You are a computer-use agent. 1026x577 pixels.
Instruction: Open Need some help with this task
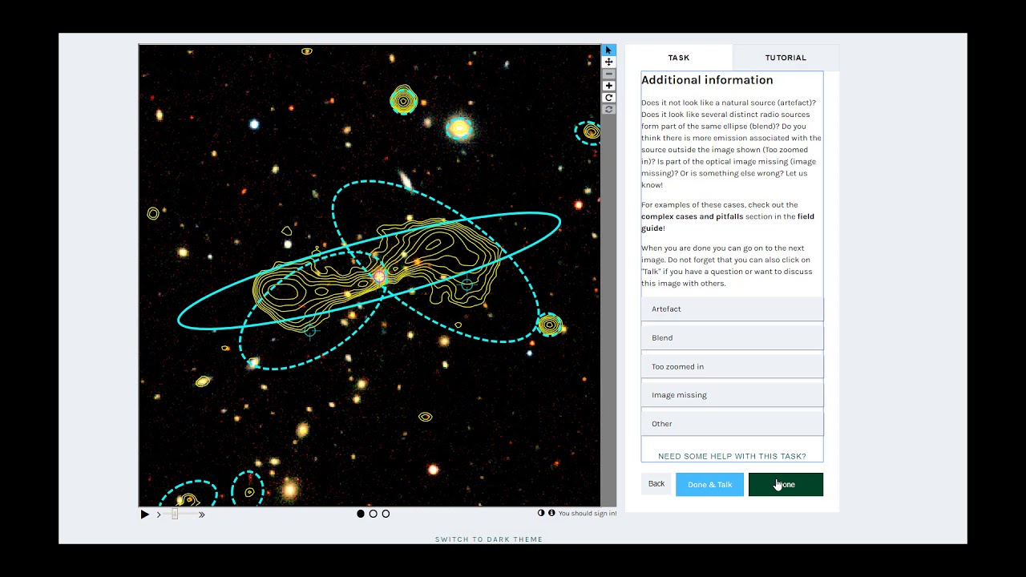[732, 456]
